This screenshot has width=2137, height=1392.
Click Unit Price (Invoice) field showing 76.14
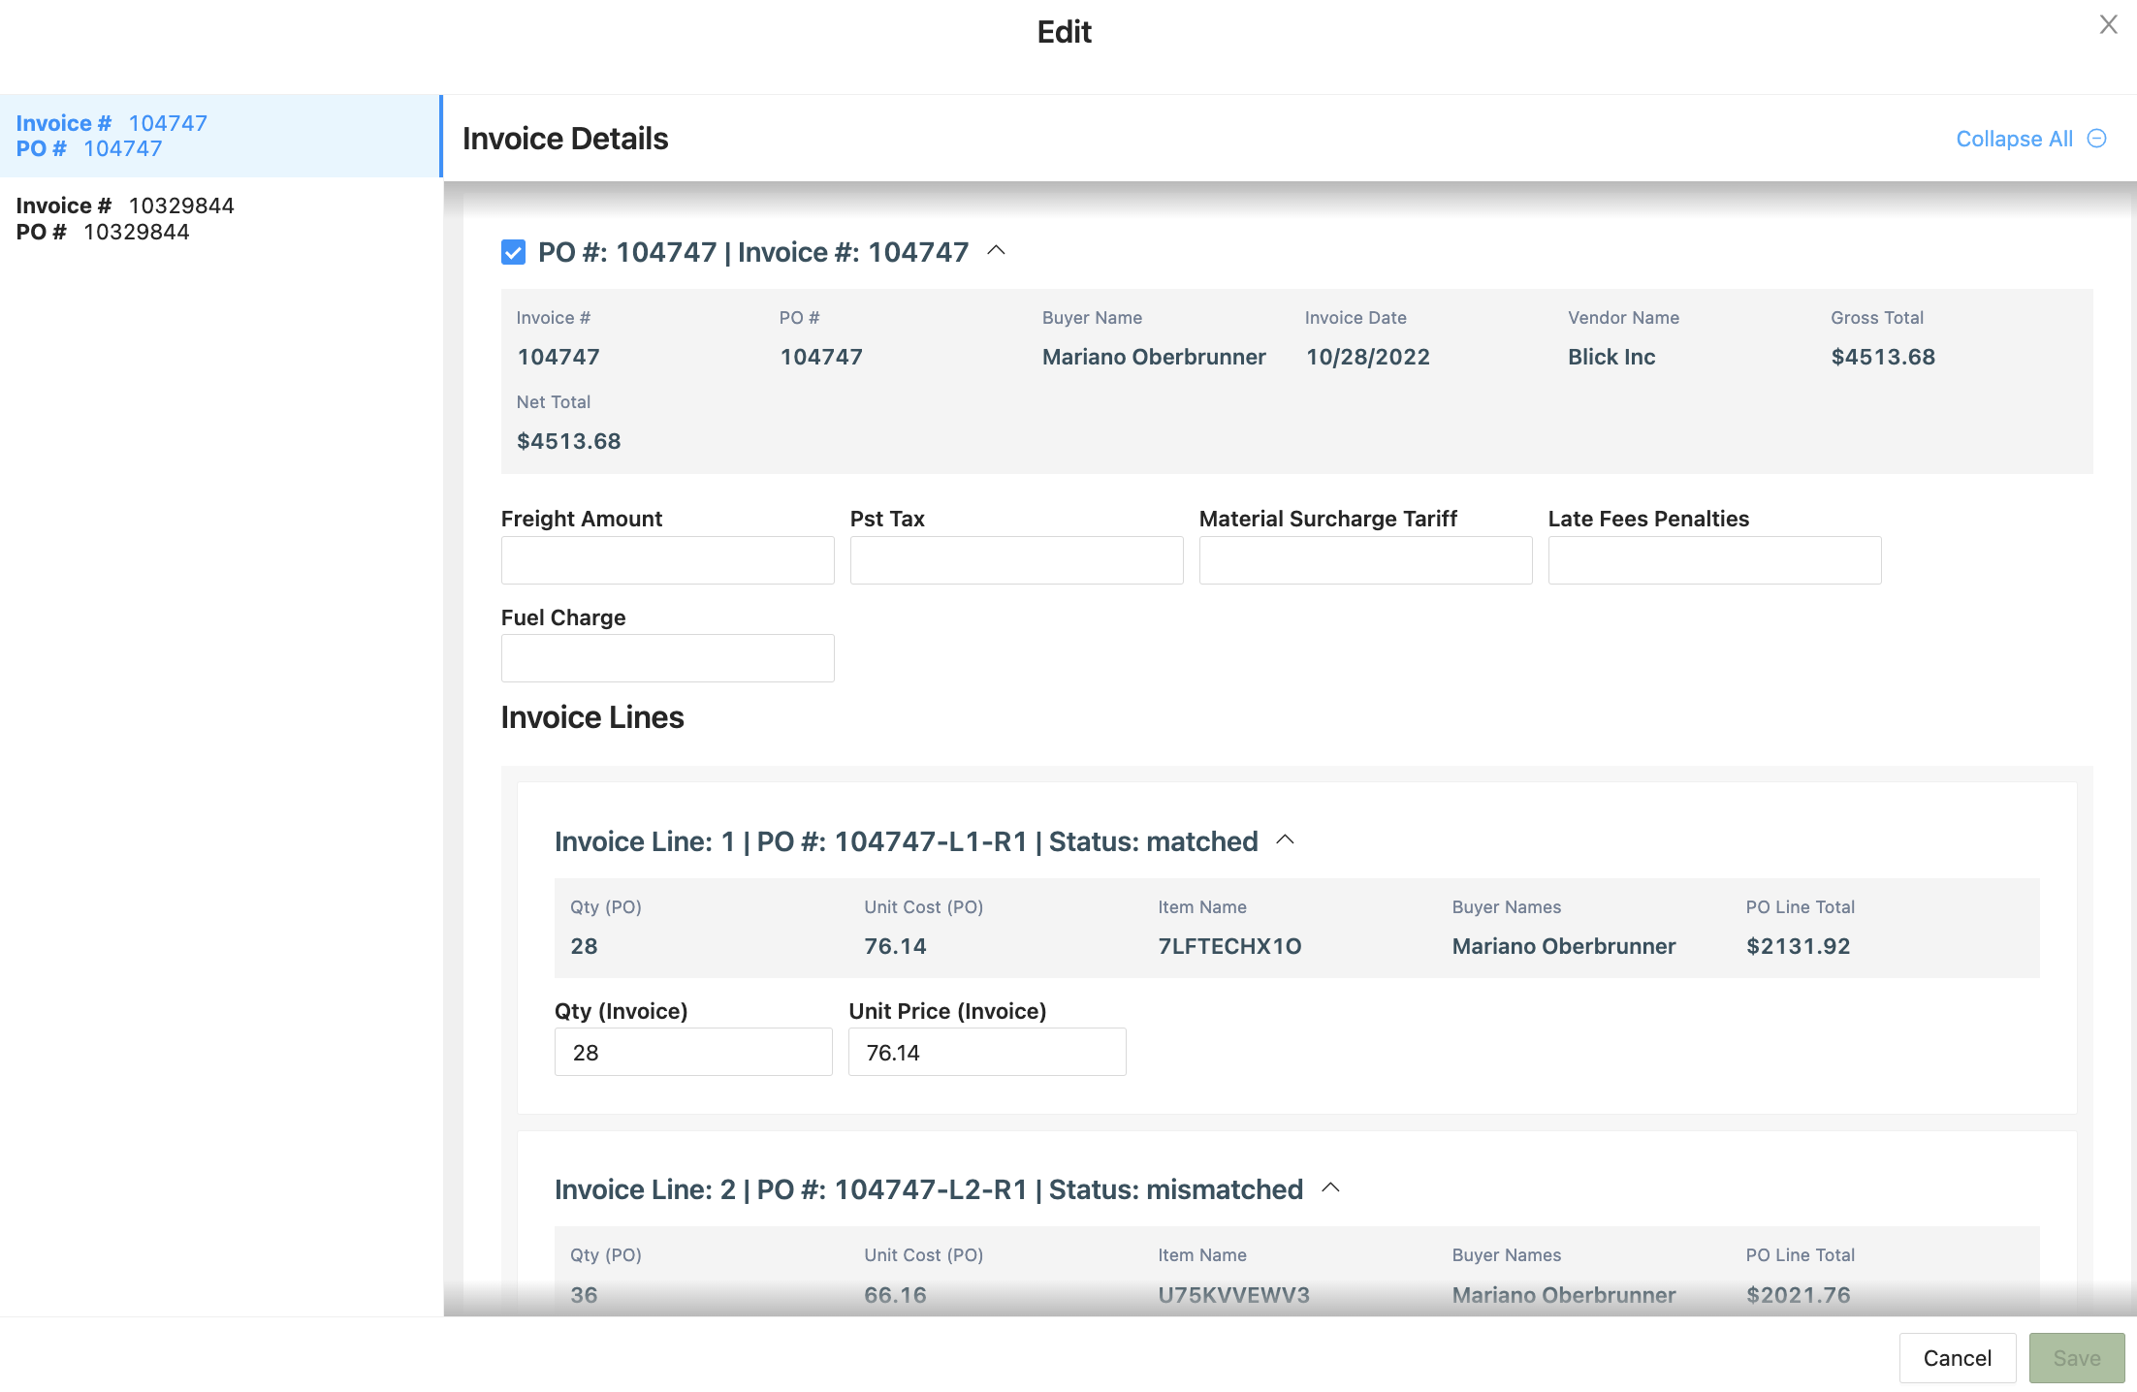tap(987, 1052)
